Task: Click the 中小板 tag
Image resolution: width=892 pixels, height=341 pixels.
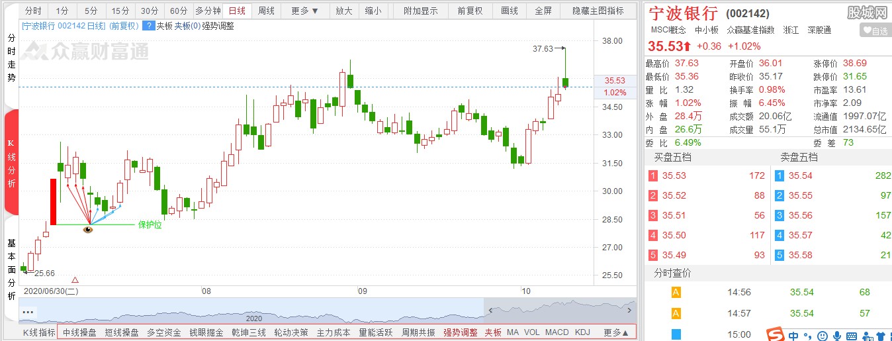Action: pyautogui.click(x=707, y=30)
